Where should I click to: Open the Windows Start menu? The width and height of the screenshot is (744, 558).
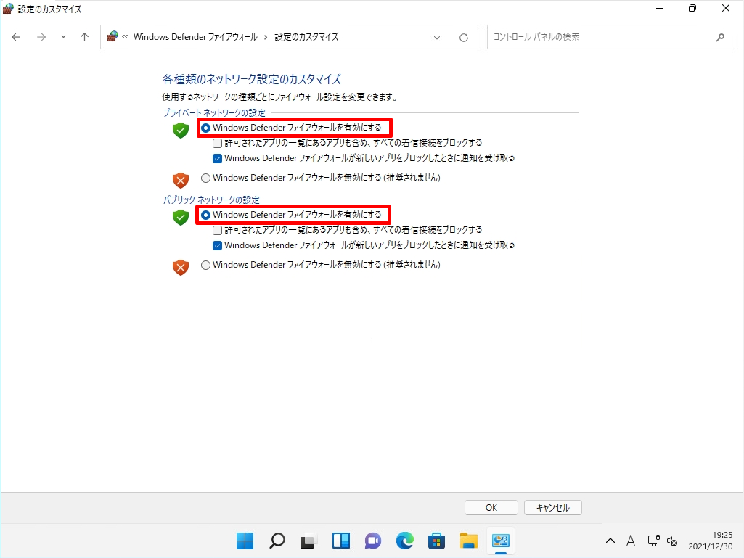click(245, 541)
